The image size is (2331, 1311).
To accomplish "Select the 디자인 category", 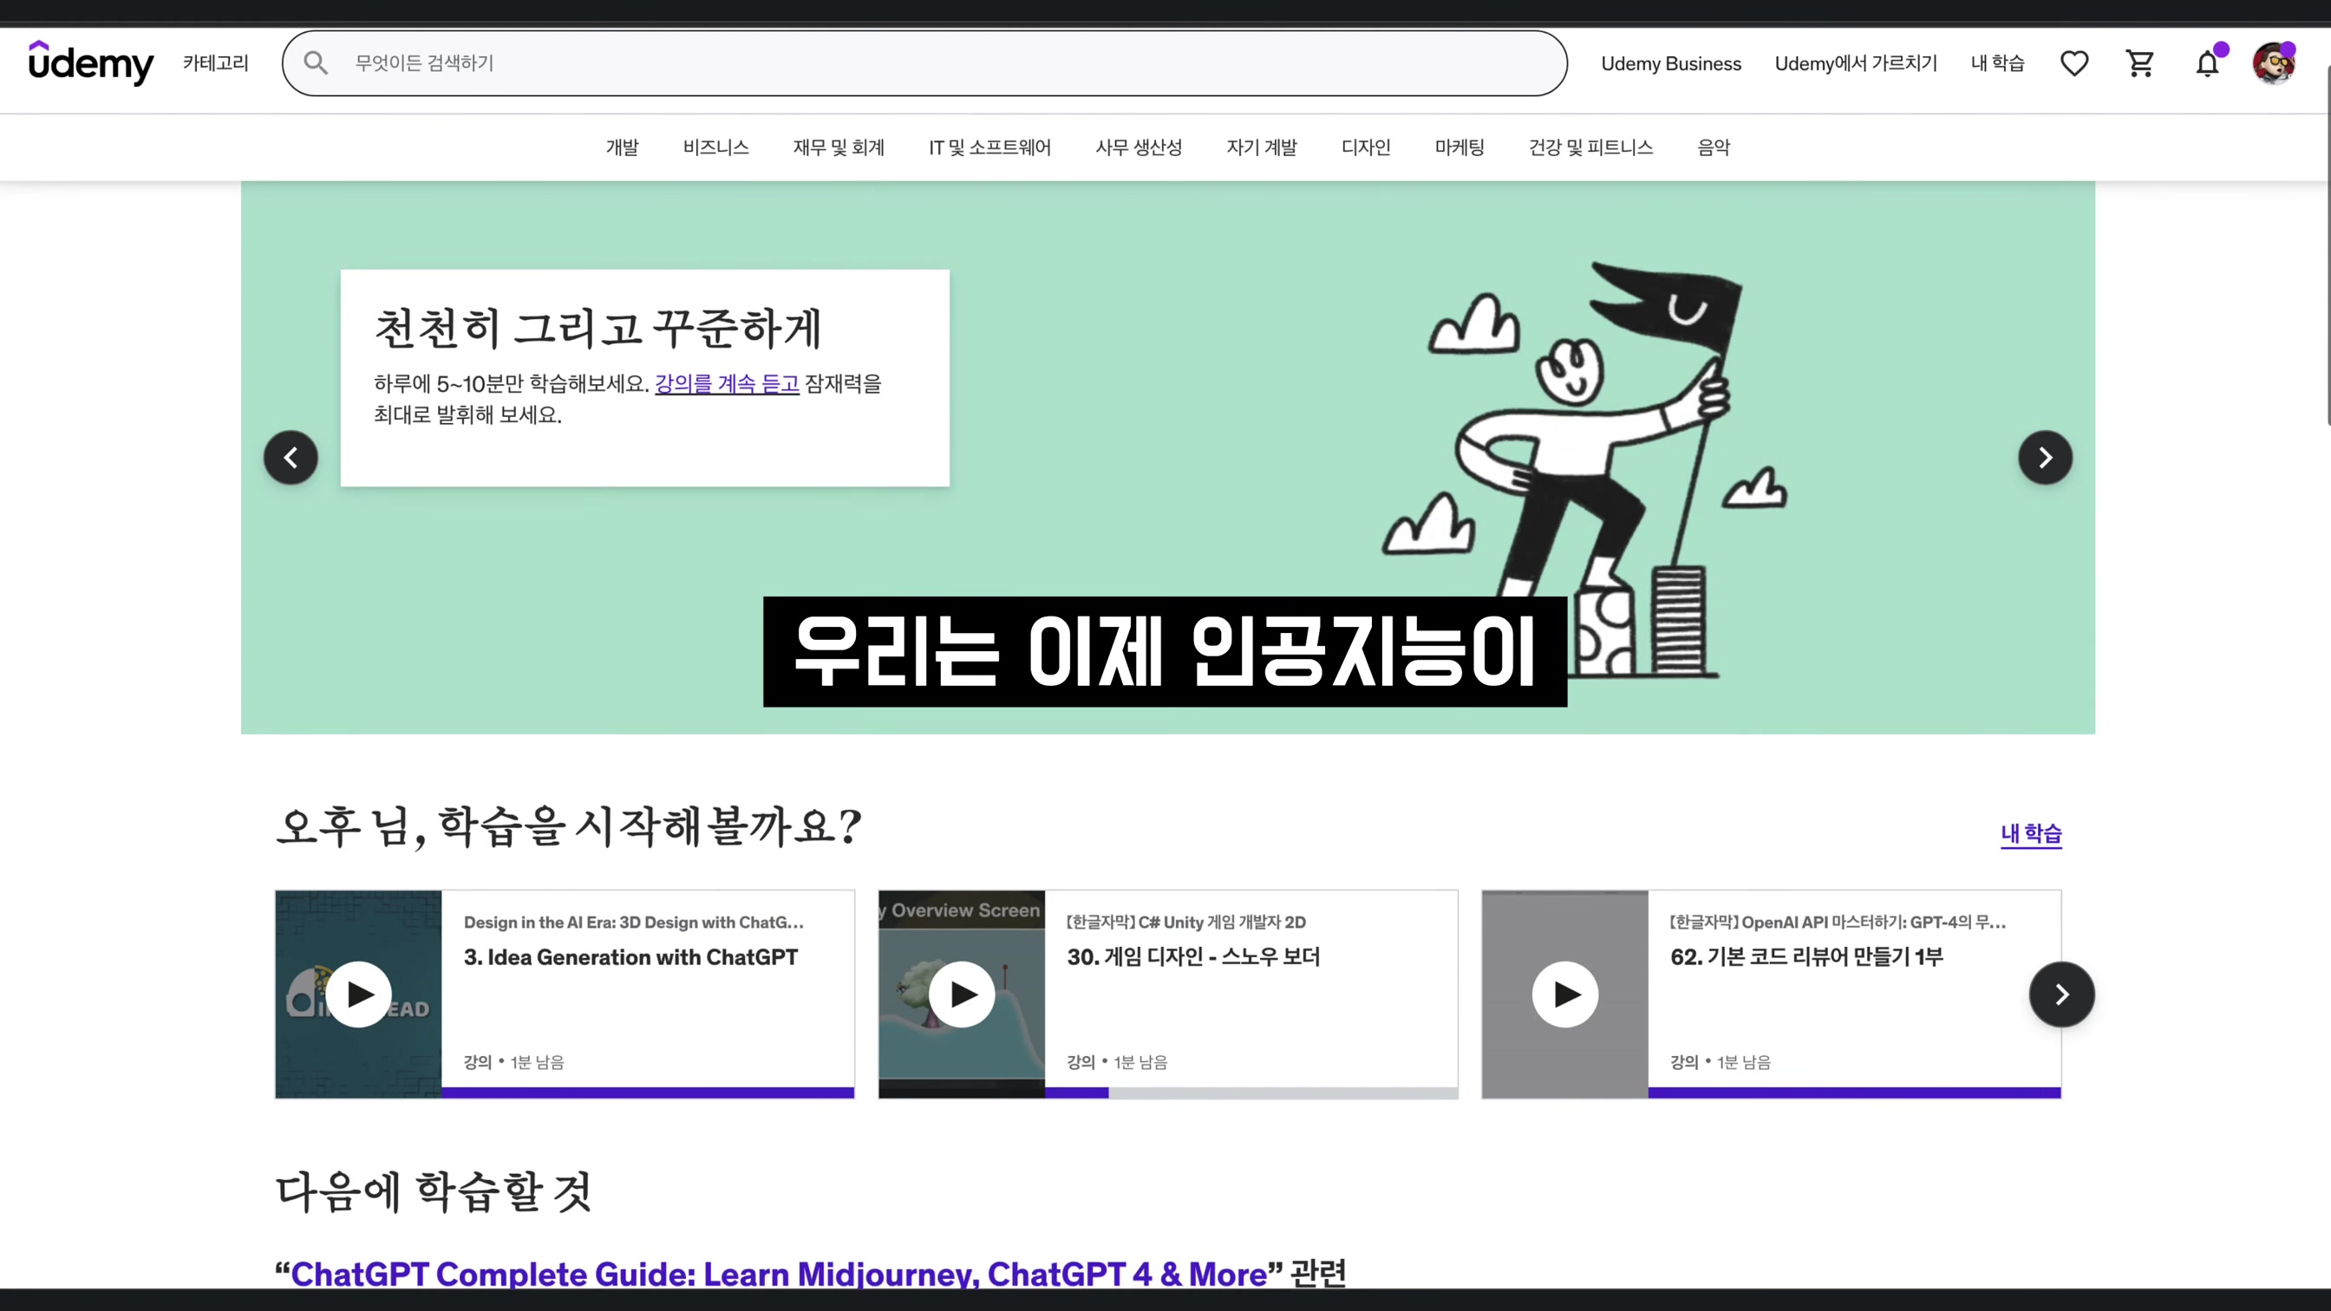I will pyautogui.click(x=1366, y=147).
